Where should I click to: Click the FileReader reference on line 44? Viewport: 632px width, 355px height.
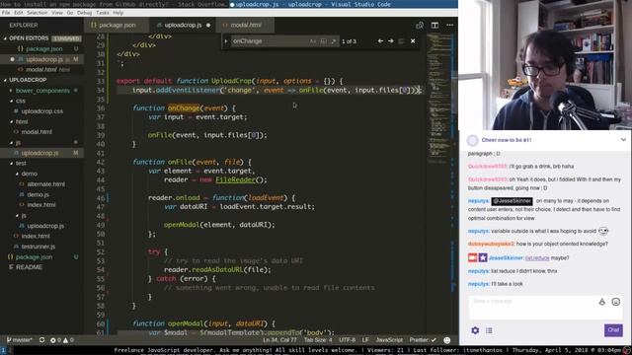click(235, 179)
